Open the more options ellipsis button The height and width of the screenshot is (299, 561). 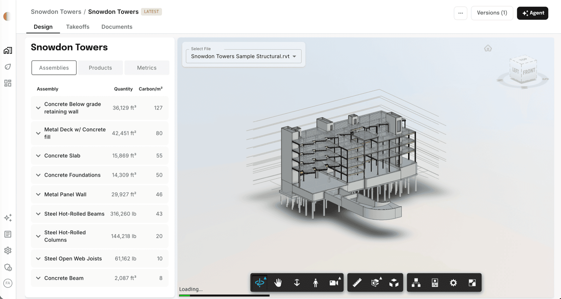[x=460, y=13]
